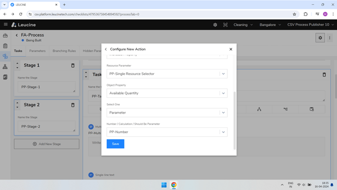Open the hamburger menu beside Leucine logo
This screenshot has width=337, height=190.
5,24
